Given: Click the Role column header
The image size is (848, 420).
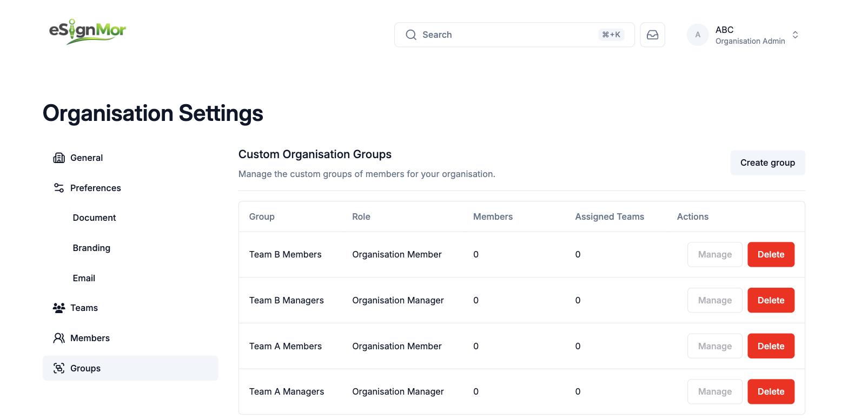Looking at the screenshot, I should click(361, 216).
